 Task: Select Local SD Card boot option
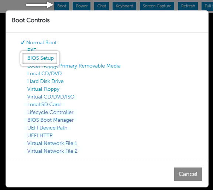(44, 104)
